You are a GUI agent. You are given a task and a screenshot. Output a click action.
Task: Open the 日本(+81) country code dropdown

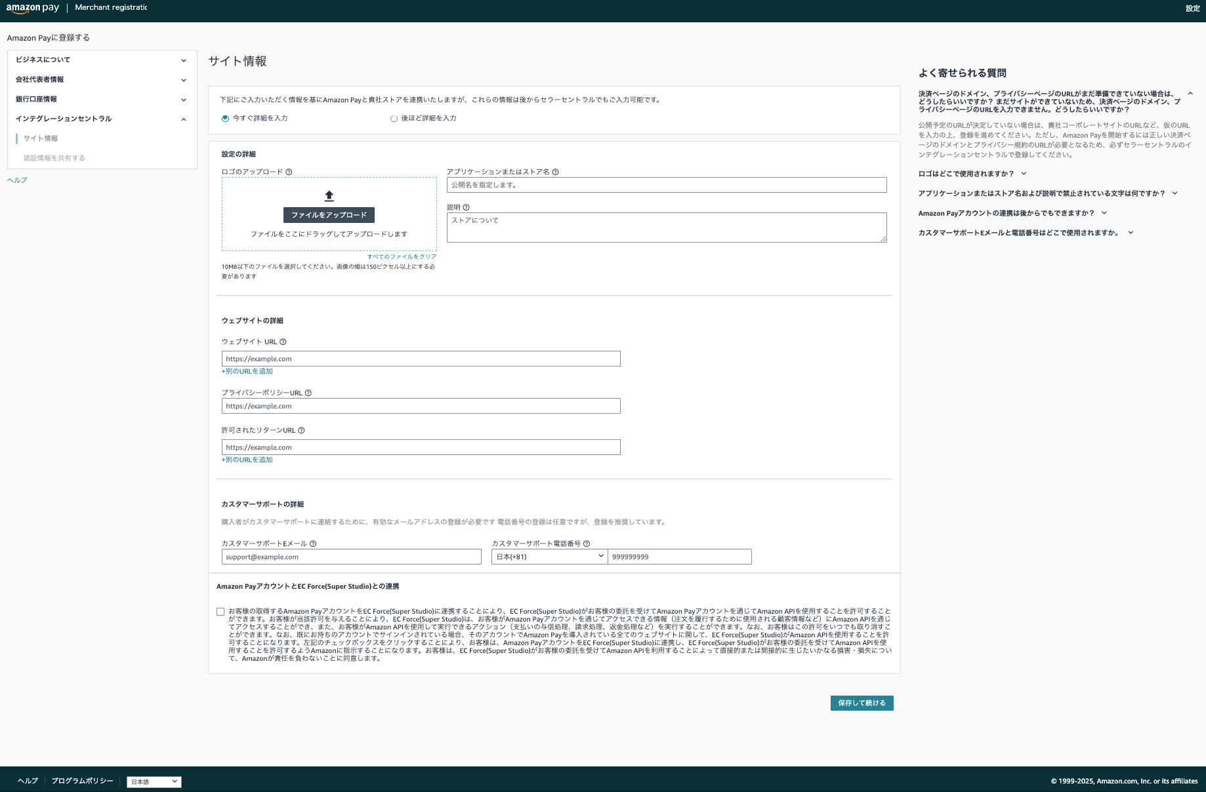pos(549,557)
